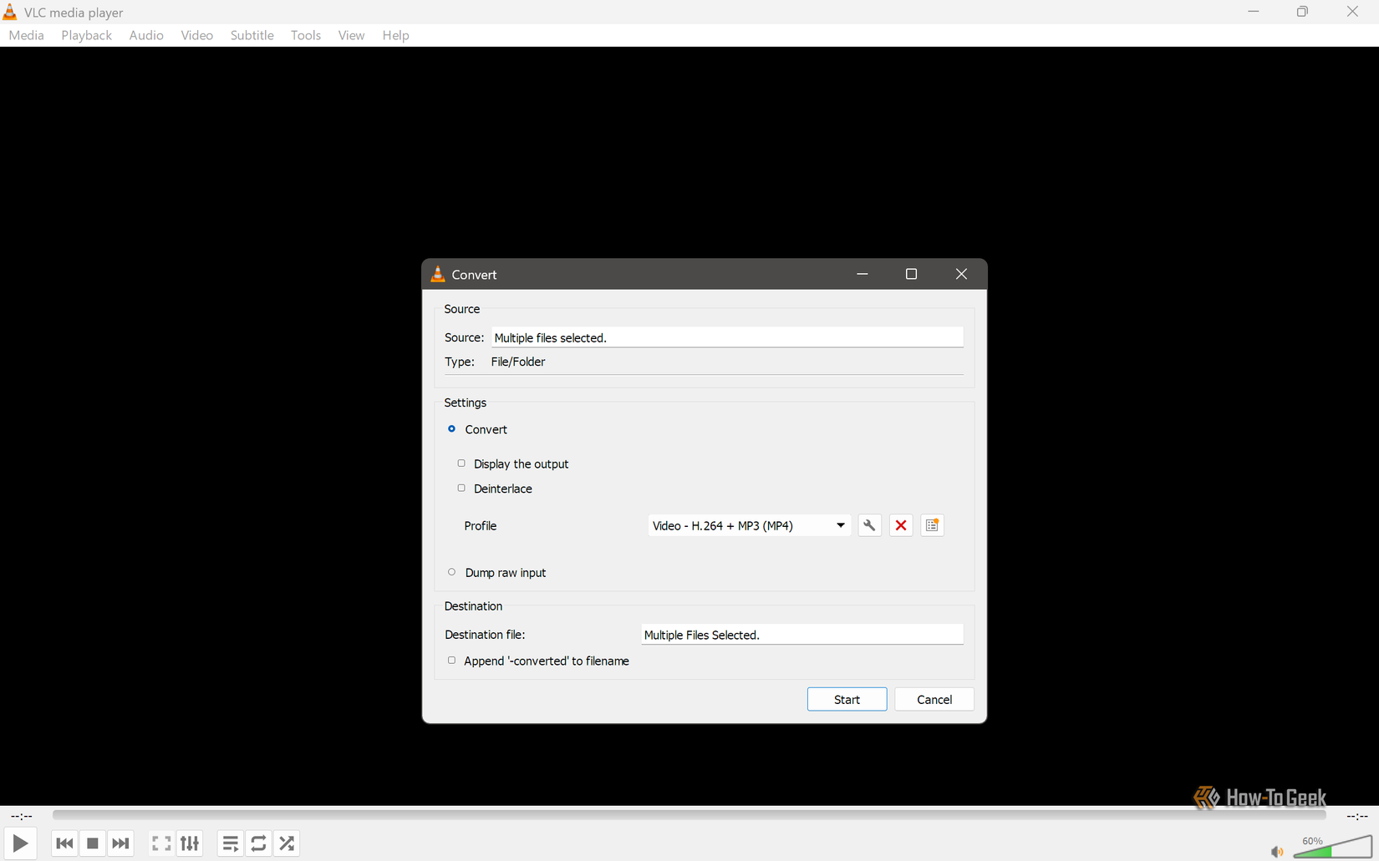Adjust the volume slider at 60%
The image size is (1379, 861).
tap(1332, 847)
